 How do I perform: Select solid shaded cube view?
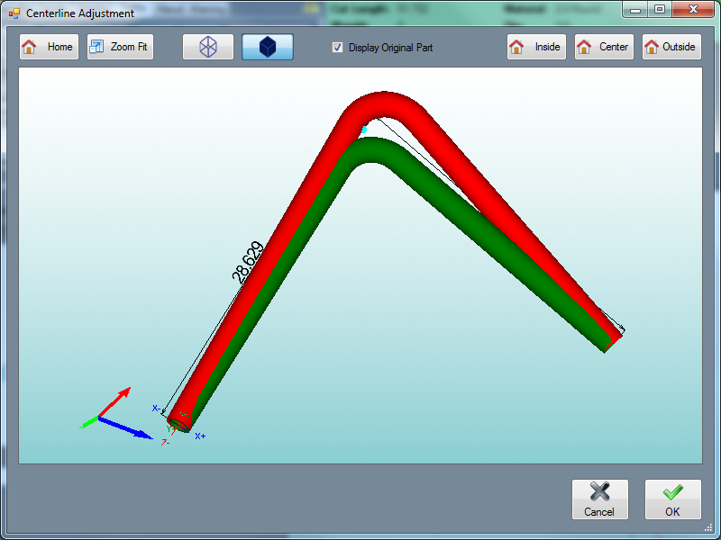click(268, 47)
